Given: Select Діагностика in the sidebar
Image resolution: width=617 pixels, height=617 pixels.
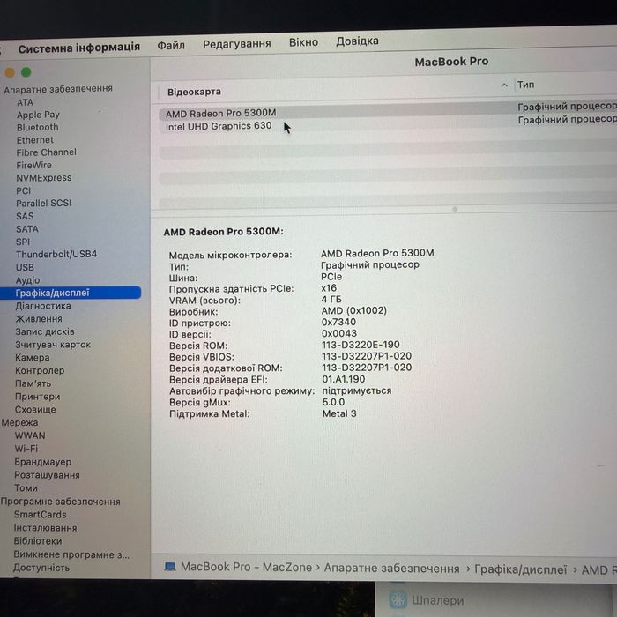Looking at the screenshot, I should coord(43,306).
